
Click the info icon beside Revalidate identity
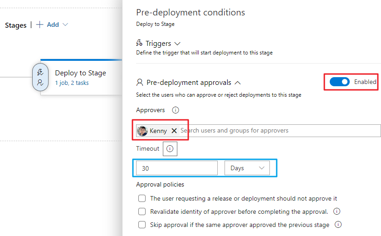(x=337, y=211)
